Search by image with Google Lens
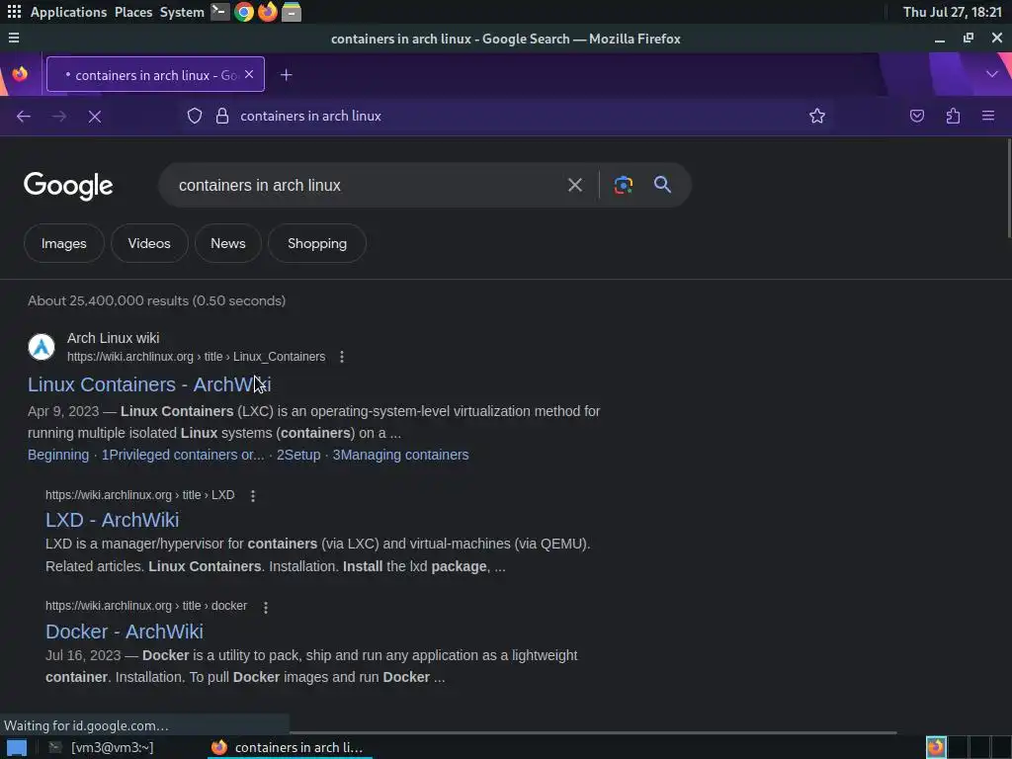The width and height of the screenshot is (1012, 759). pos(623,185)
